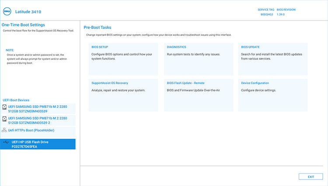Viewport: 328px width, 186px height.
Task: Boot from UEFI HP USB Flash Drive
Action: point(38,145)
